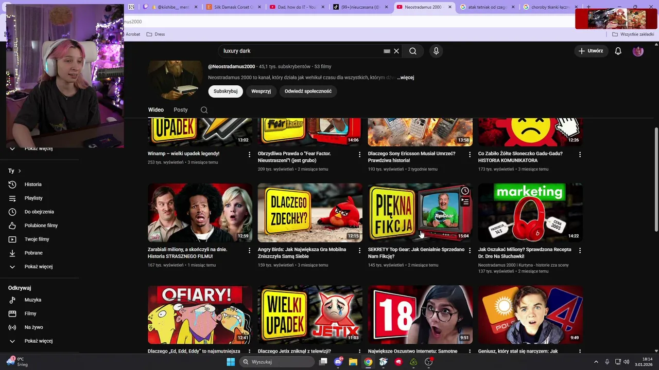Open Discord from the taskbar
Image resolution: width=659 pixels, height=370 pixels.
[338, 362]
